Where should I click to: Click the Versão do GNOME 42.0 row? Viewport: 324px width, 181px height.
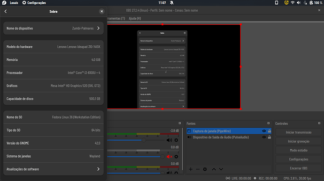(54, 143)
